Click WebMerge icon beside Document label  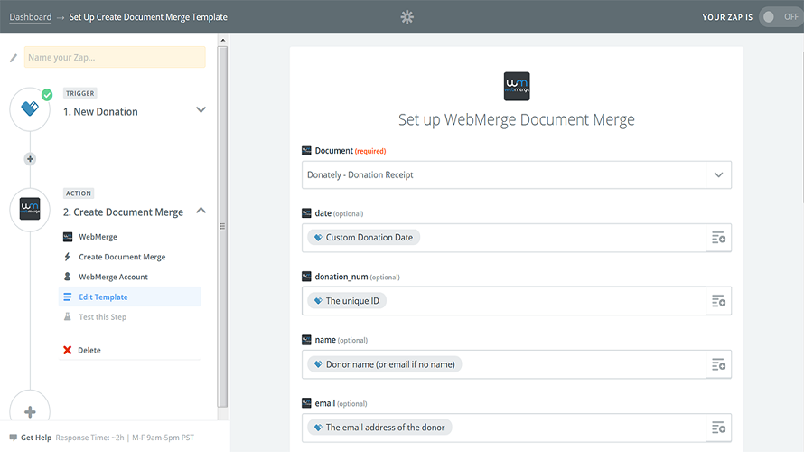click(x=306, y=150)
